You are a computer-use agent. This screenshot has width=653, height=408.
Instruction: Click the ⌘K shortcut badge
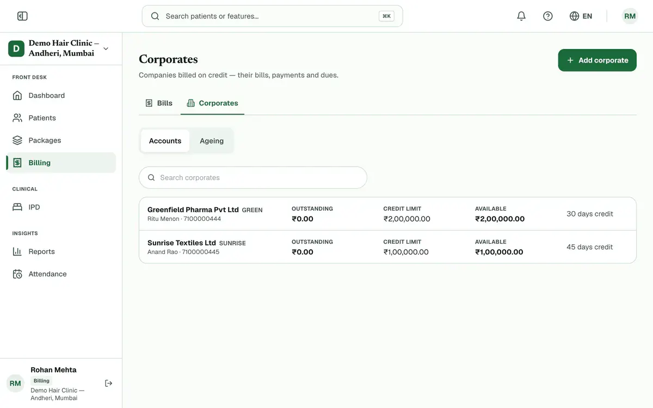386,16
